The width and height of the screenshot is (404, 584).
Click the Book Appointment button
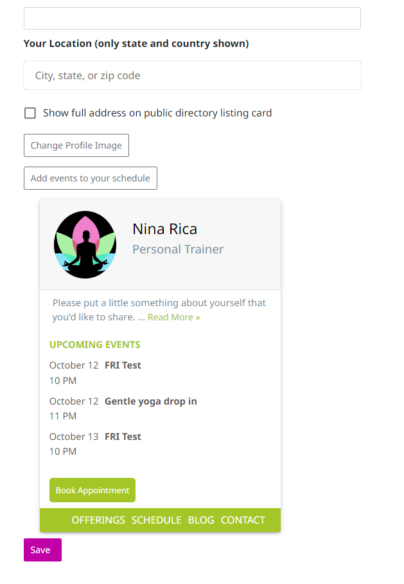coord(92,490)
